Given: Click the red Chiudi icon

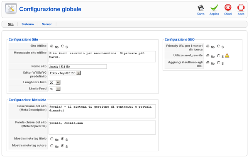Looking at the screenshot, I should pyautogui.click(x=228, y=7).
